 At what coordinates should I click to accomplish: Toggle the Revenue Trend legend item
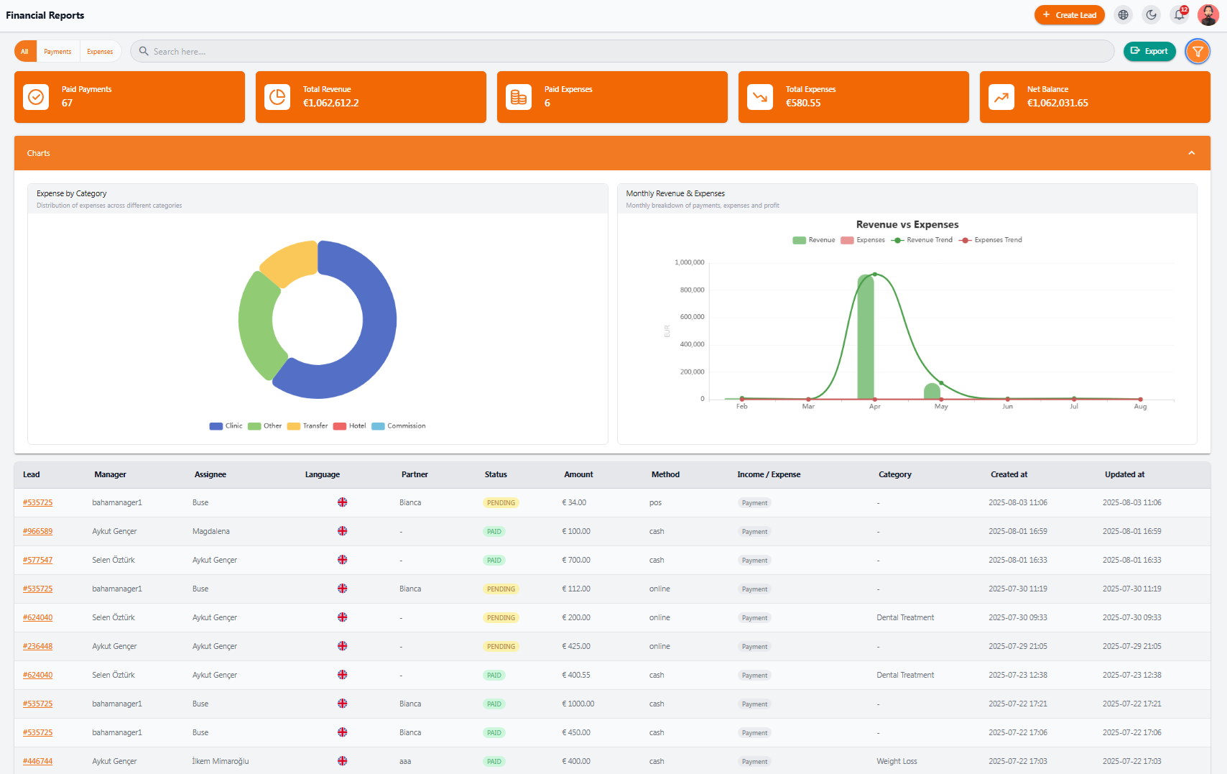pyautogui.click(x=922, y=240)
